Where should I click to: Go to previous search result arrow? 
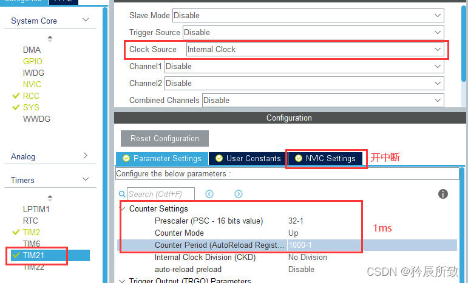pos(209,195)
